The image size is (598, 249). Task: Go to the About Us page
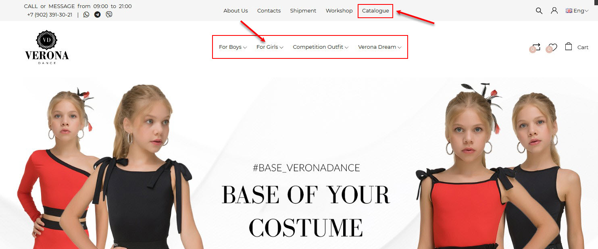pyautogui.click(x=236, y=11)
